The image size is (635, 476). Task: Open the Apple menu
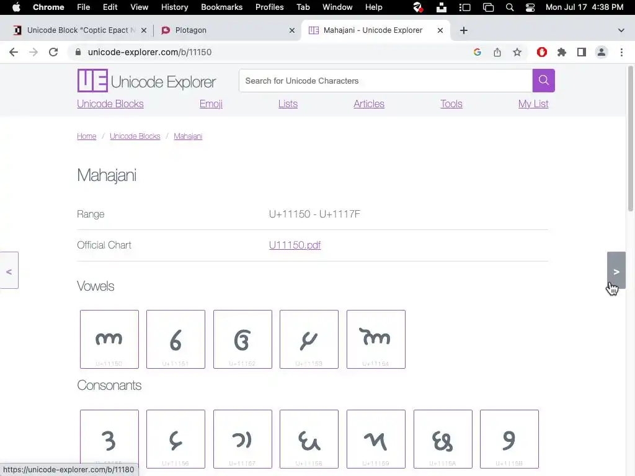(16, 7)
